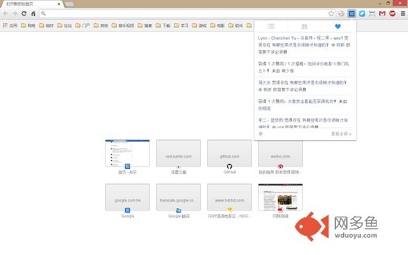Open the Gmail checker extension
The height and width of the screenshot is (255, 408).
tap(382, 13)
